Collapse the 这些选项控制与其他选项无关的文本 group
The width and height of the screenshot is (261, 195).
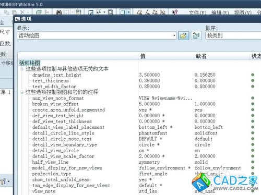22,69
